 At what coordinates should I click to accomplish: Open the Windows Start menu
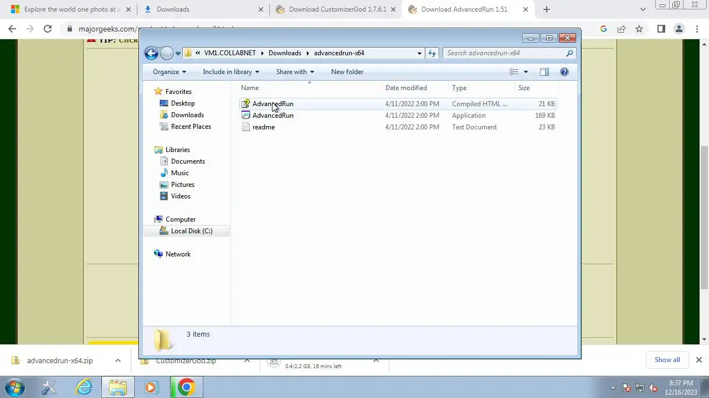click(x=15, y=387)
